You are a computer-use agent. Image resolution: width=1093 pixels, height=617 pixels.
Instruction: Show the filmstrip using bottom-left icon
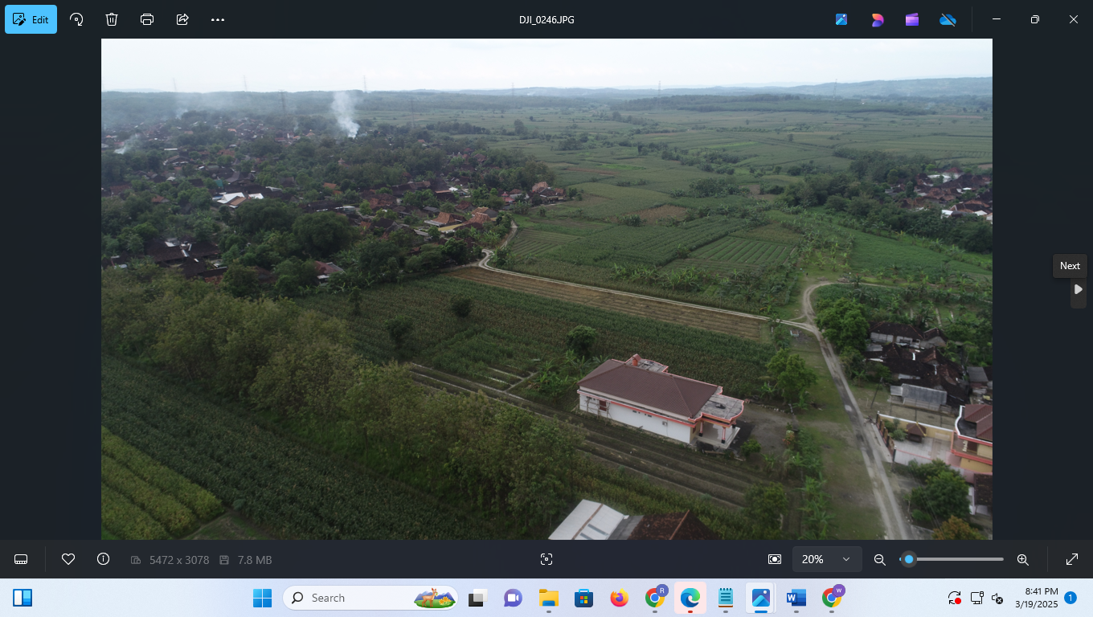coord(22,559)
